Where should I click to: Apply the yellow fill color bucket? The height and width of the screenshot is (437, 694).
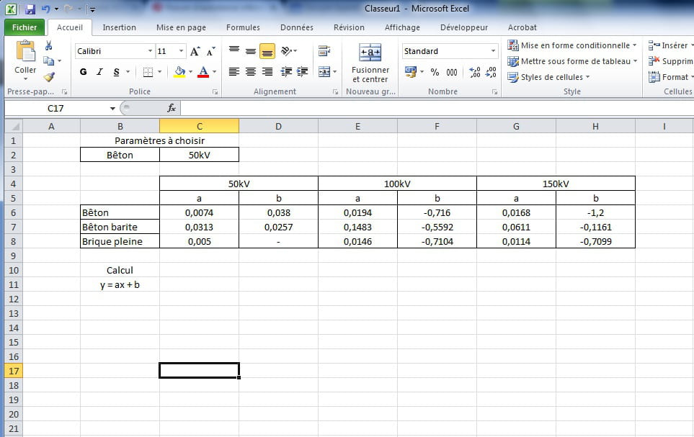179,72
